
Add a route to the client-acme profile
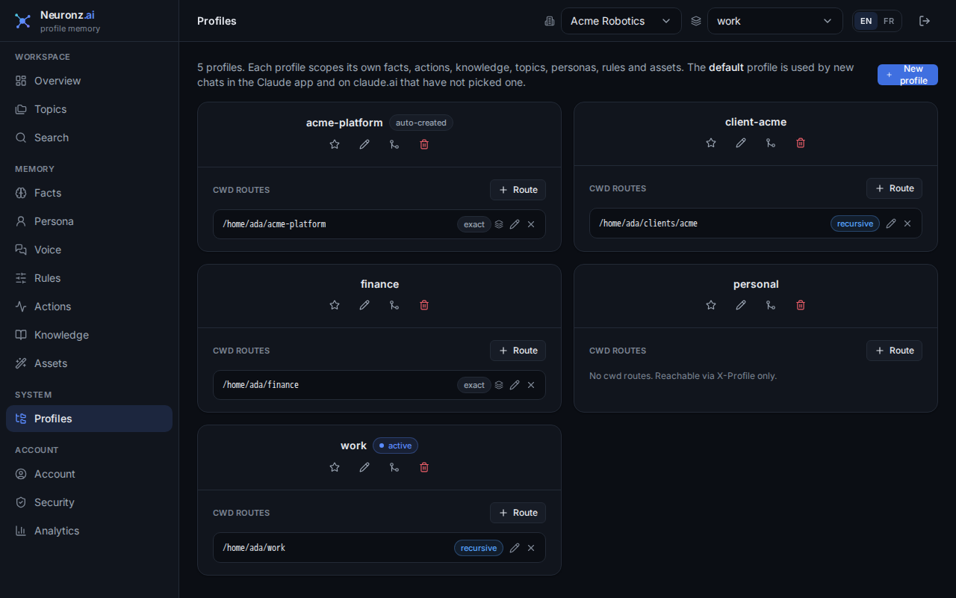[894, 188]
